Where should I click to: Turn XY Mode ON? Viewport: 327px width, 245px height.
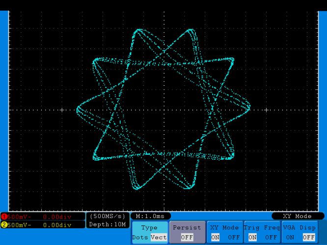point(215,237)
